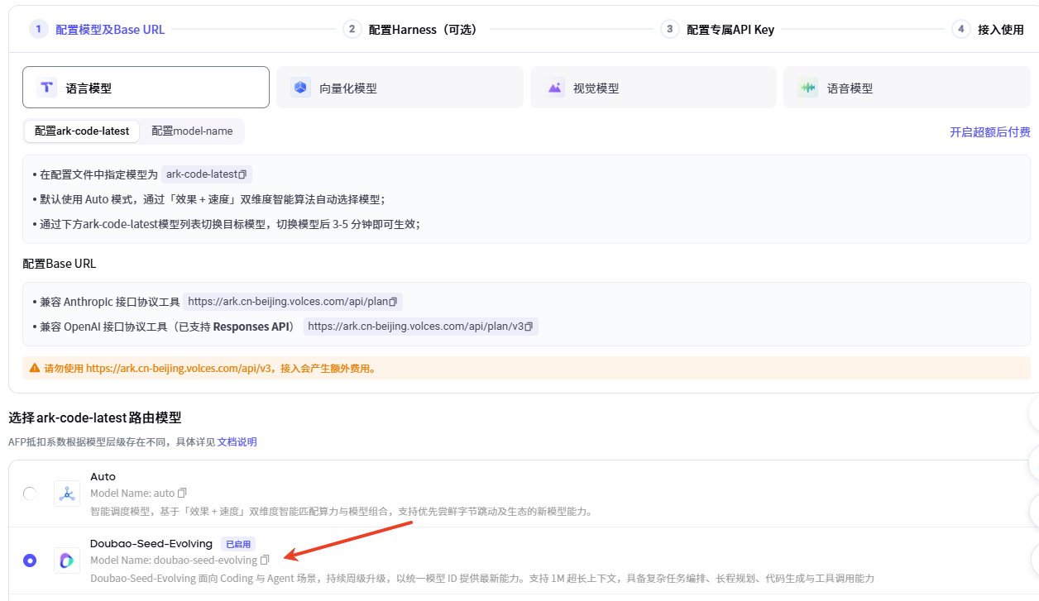1039x601 pixels.
Task: Click the 向量化模型 cube icon
Action: tap(300, 88)
